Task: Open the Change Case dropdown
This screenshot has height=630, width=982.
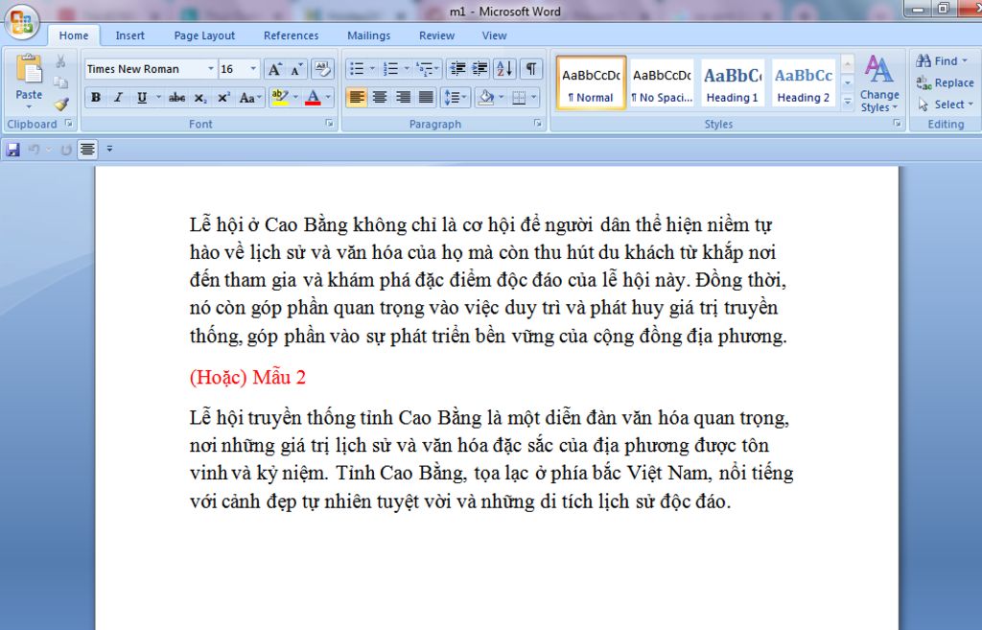Action: point(250,97)
